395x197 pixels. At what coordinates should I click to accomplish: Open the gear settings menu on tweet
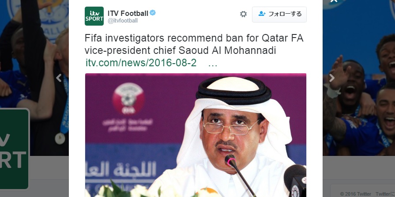[243, 14]
